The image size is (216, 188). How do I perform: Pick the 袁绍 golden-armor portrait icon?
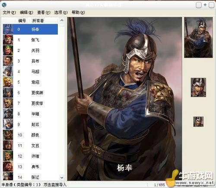click(8, 82)
